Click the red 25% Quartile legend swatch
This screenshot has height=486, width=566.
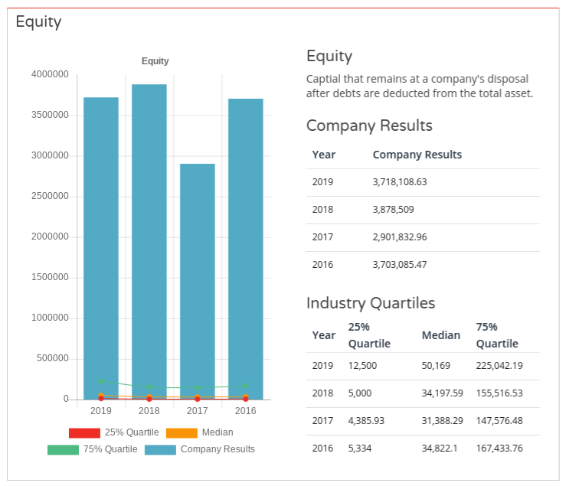click(84, 432)
